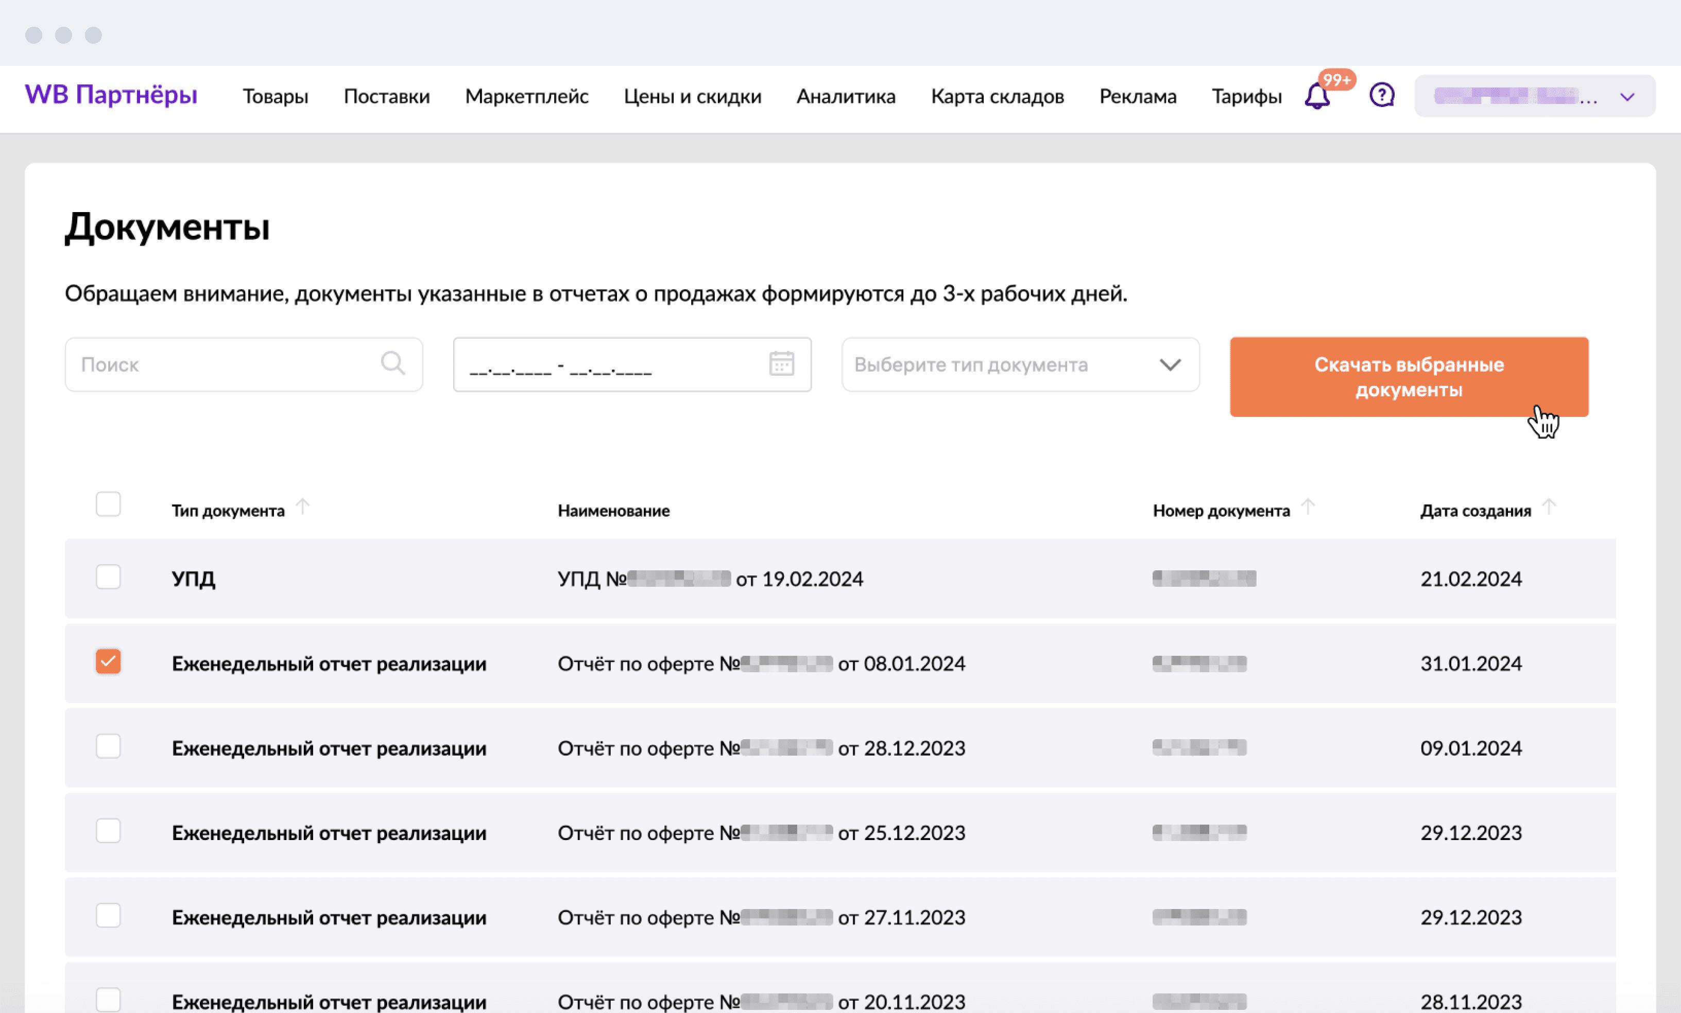Click the Дата создания column header
This screenshot has height=1013, width=1681.
1476,511
